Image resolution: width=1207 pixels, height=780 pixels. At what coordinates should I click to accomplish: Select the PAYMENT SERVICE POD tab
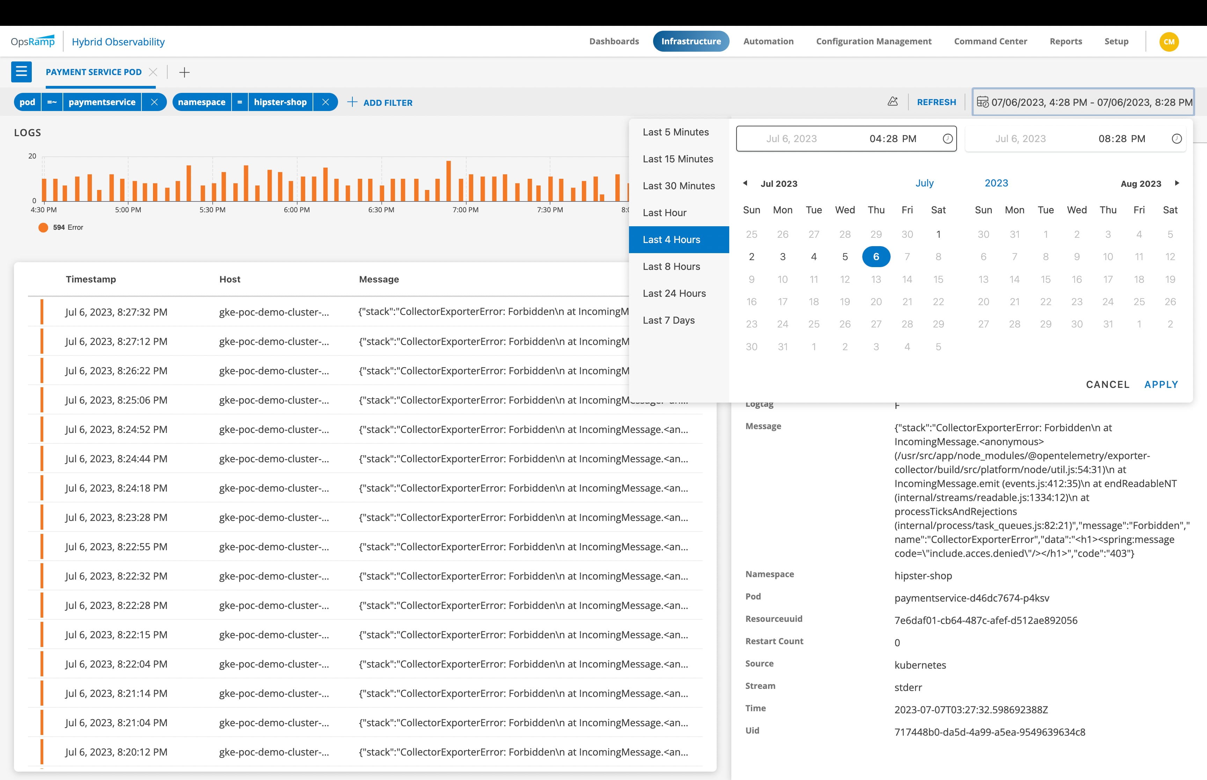pyautogui.click(x=94, y=72)
